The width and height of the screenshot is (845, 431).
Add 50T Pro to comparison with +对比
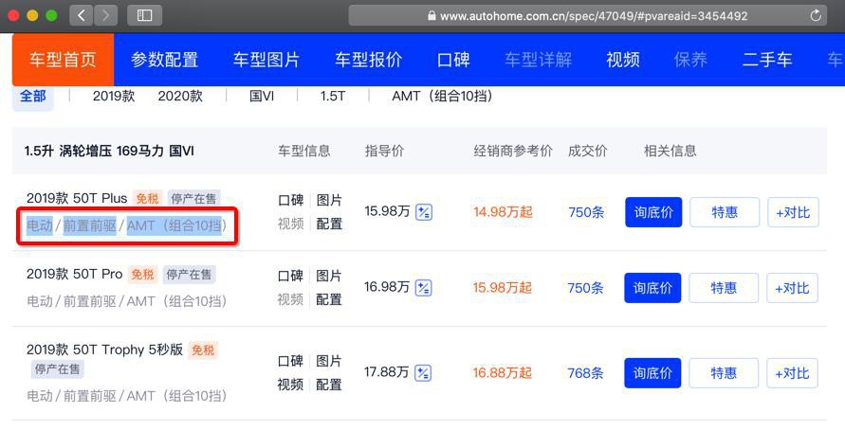[792, 288]
